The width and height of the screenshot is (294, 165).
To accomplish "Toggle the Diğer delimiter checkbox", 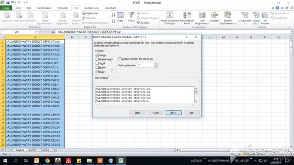I will click(97, 72).
